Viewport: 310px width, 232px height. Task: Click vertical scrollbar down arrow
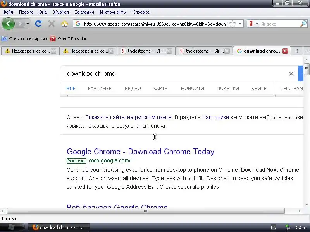pyautogui.click(x=307, y=205)
